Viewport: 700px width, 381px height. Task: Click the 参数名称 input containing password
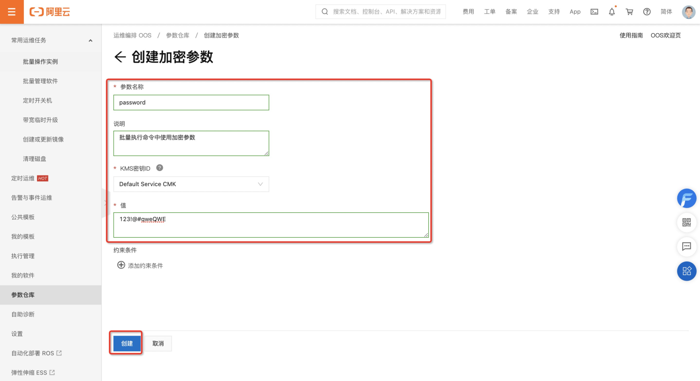[191, 103]
